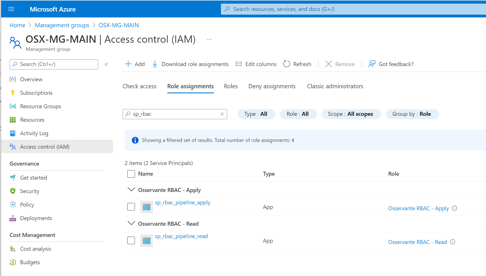Click the Got feedback person icon
The height and width of the screenshot is (276, 486).
pyautogui.click(x=372, y=64)
